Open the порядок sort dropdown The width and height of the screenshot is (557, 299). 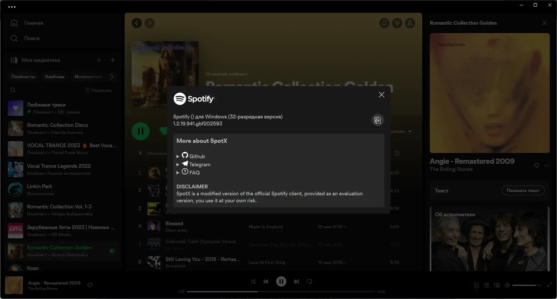(x=401, y=132)
